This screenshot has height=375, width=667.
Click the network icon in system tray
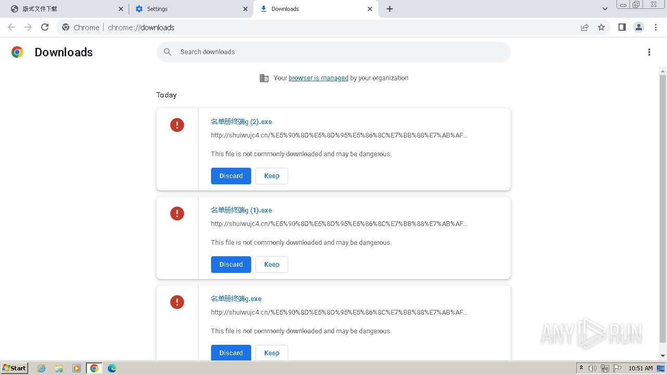605,368
